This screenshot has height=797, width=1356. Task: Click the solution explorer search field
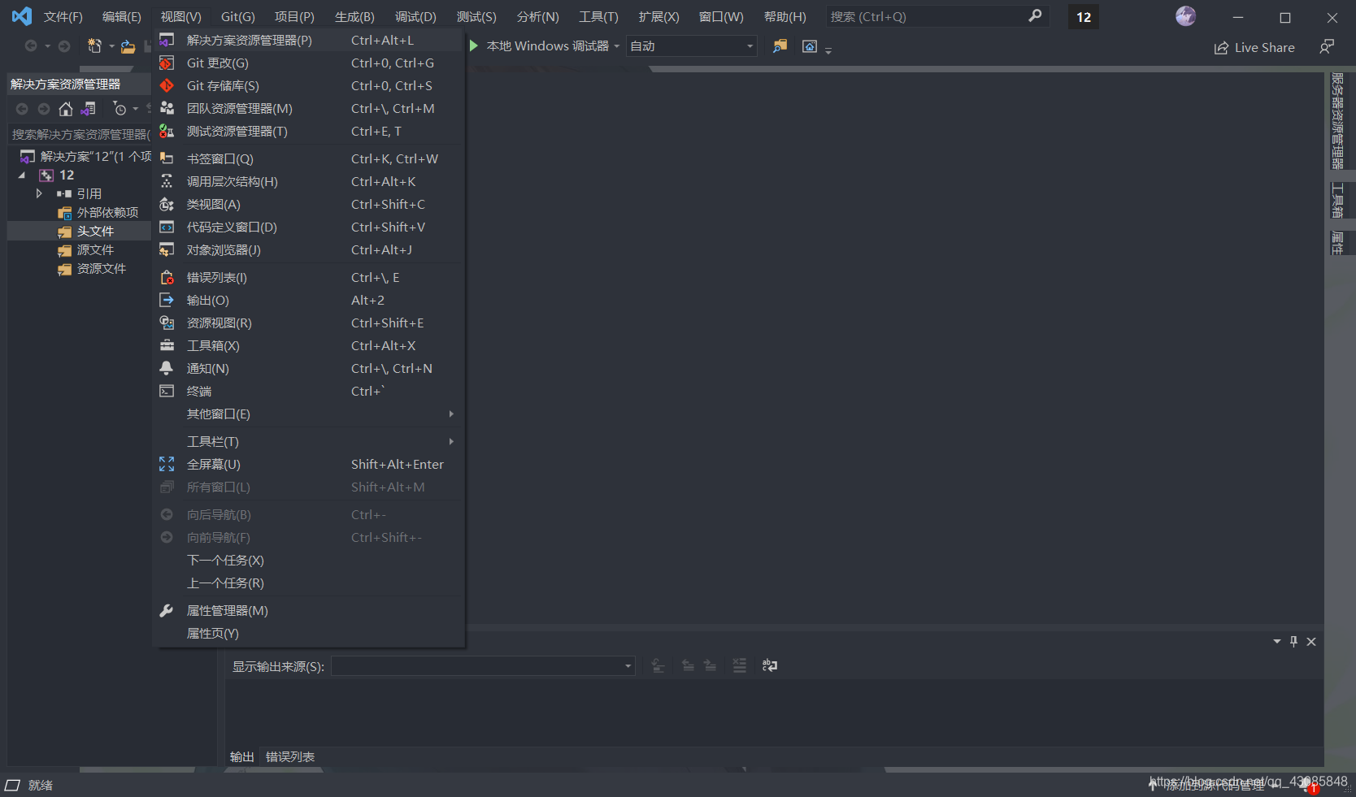pyautogui.click(x=80, y=134)
